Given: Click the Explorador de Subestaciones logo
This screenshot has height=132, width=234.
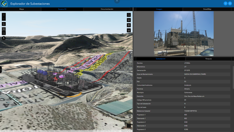Looking at the screenshot, I should pyautogui.click(x=4, y=4).
